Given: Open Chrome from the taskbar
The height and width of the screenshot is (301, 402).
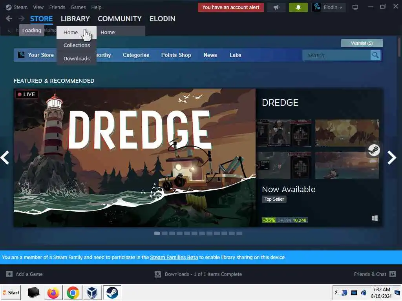Looking at the screenshot, I should click(x=73, y=292).
